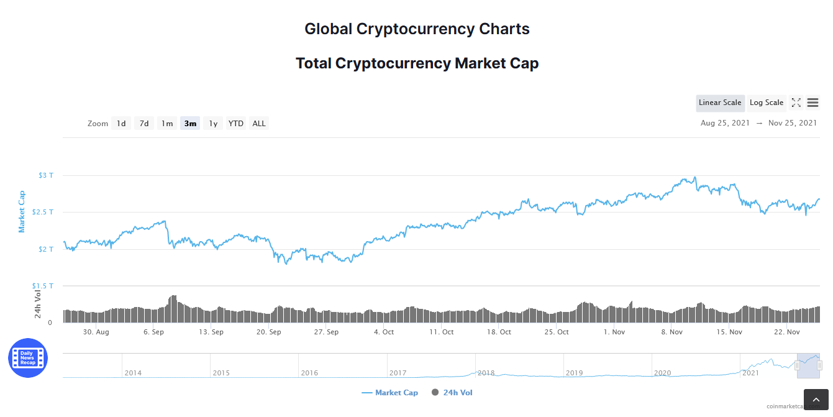Image resolution: width=833 pixels, height=417 pixels.
Task: Click the start date Aug 25, 2021
Action: pos(725,123)
